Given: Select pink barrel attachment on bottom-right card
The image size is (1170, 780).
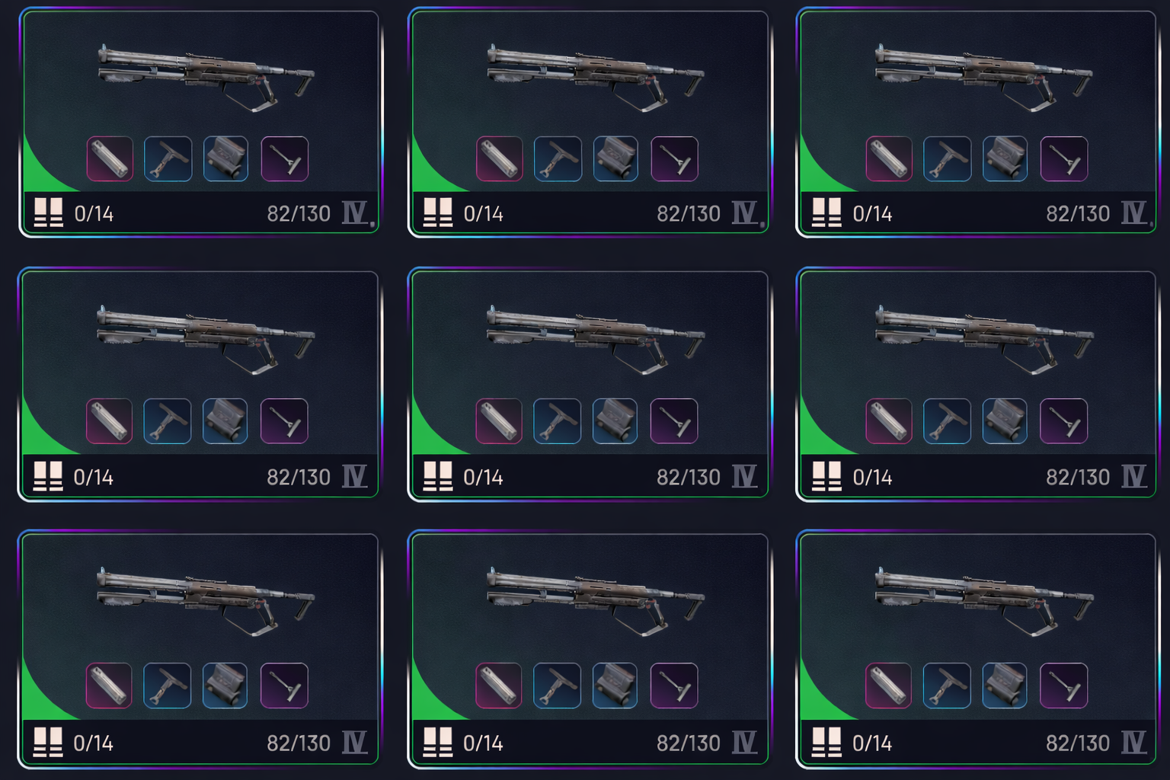Looking at the screenshot, I should click(889, 686).
